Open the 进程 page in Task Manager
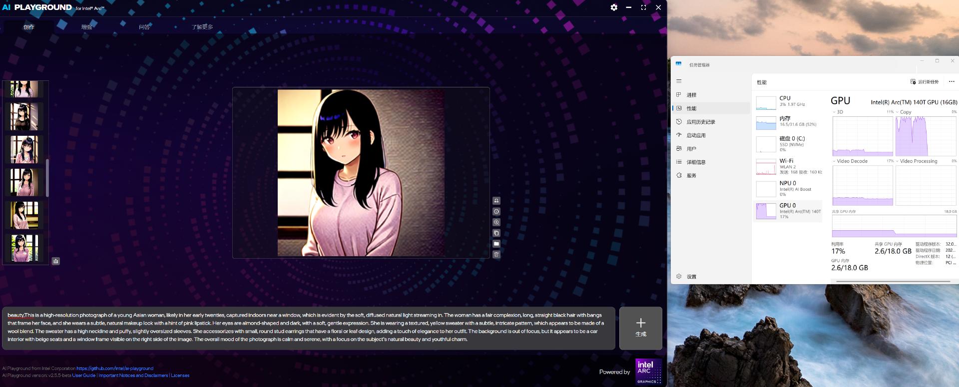 [711, 95]
